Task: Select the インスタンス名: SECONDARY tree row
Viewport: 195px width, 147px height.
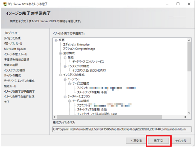Action: [89, 71]
